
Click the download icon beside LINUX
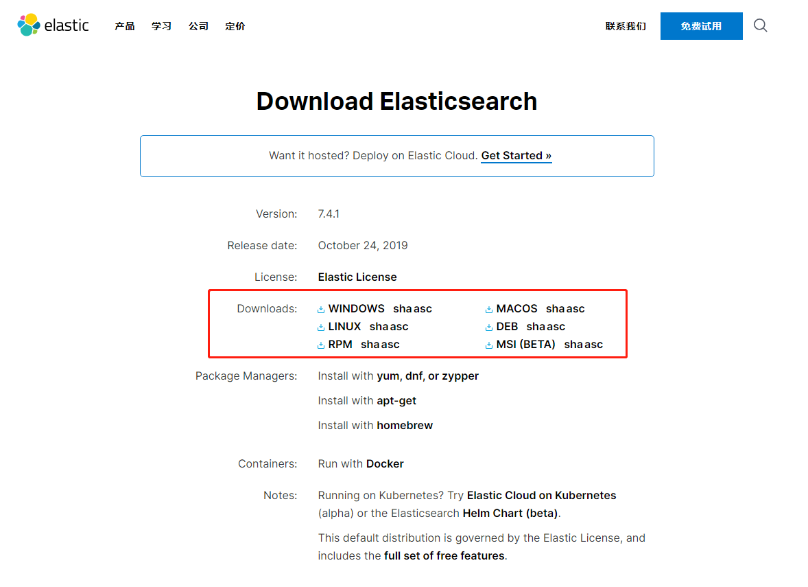pos(321,327)
